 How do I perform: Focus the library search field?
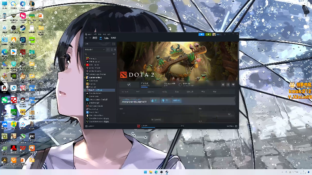[x=98, y=54]
